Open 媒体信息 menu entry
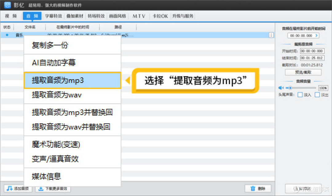 coord(73,176)
